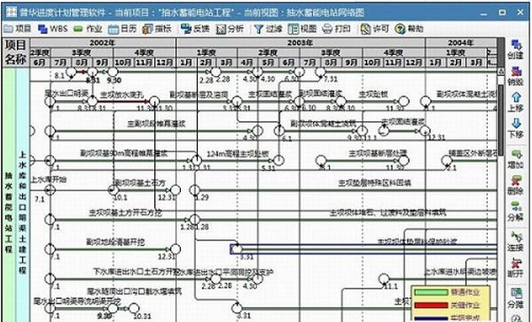Click the 断开 (Disconnect) sidebar icon
The height and width of the screenshot is (322, 532).
(x=516, y=268)
